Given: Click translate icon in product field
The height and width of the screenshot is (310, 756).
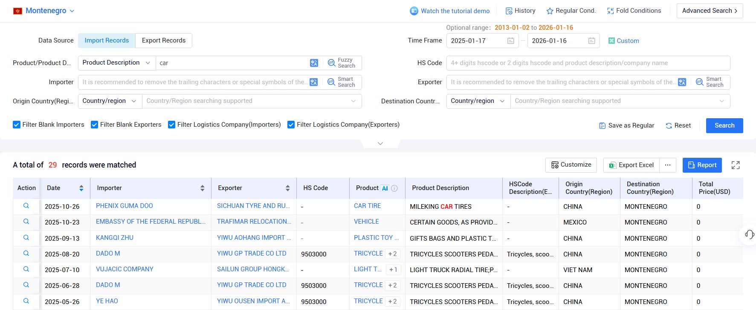Looking at the screenshot, I should 314,63.
